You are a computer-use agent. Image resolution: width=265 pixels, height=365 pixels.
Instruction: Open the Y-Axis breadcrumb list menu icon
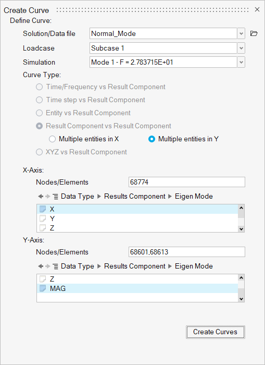pos(56,266)
